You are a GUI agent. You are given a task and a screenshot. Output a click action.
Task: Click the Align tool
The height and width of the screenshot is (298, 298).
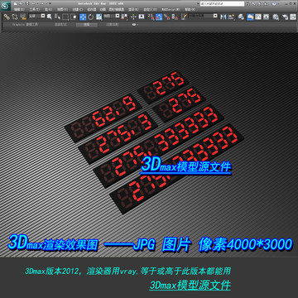click(x=231, y=17)
